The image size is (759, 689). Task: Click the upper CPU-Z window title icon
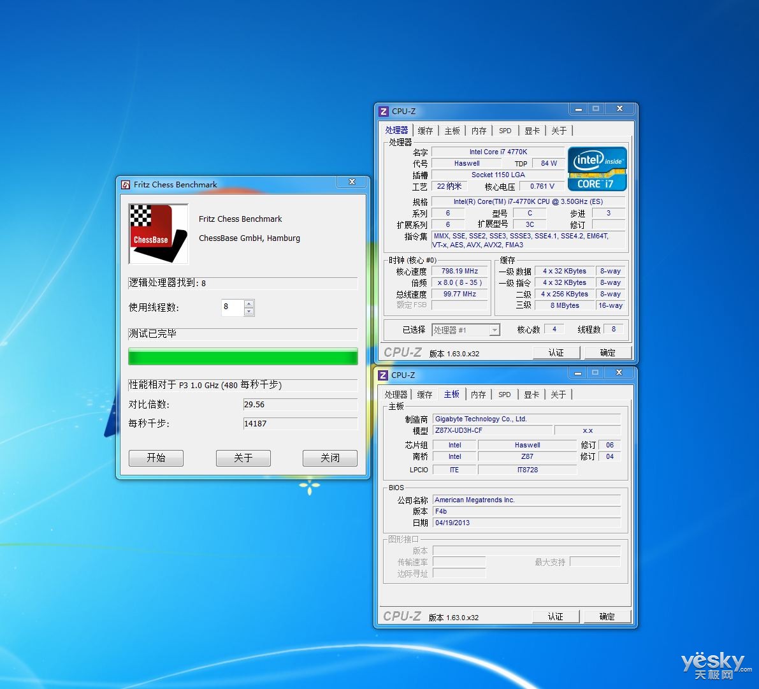384,112
